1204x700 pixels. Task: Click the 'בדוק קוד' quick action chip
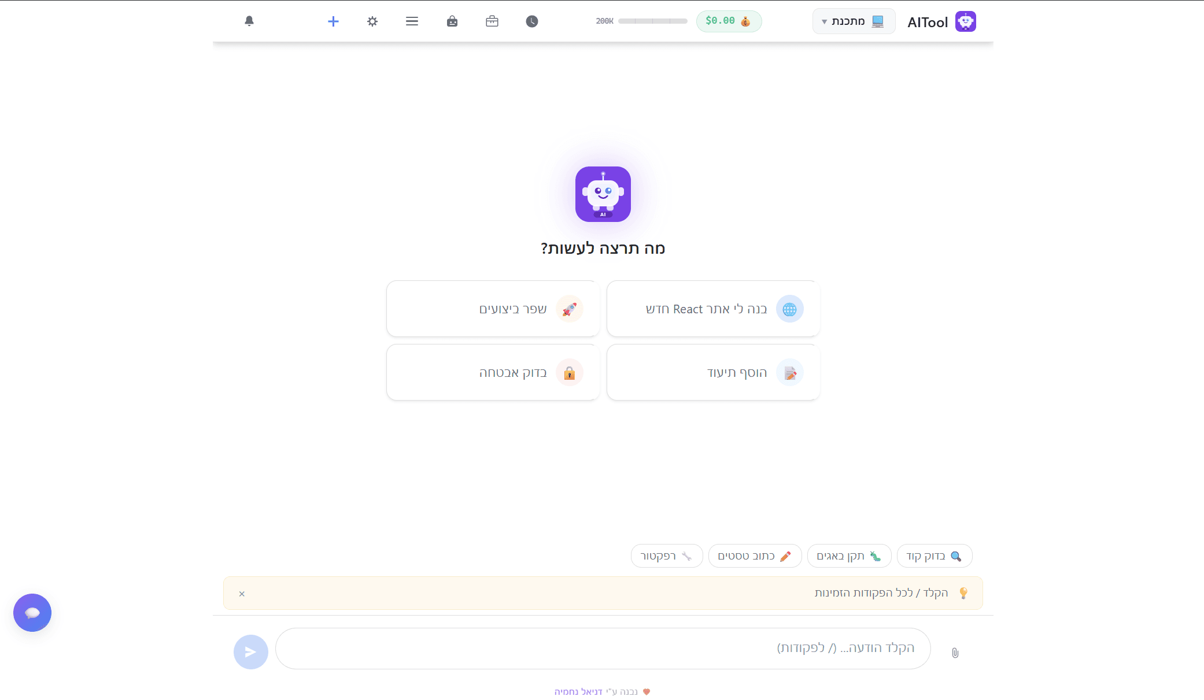[x=934, y=556]
